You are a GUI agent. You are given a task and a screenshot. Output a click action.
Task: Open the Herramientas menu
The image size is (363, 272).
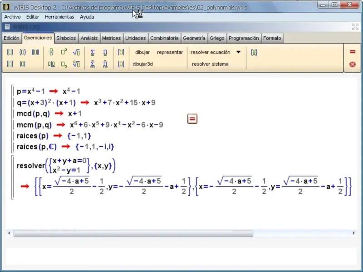pos(59,17)
